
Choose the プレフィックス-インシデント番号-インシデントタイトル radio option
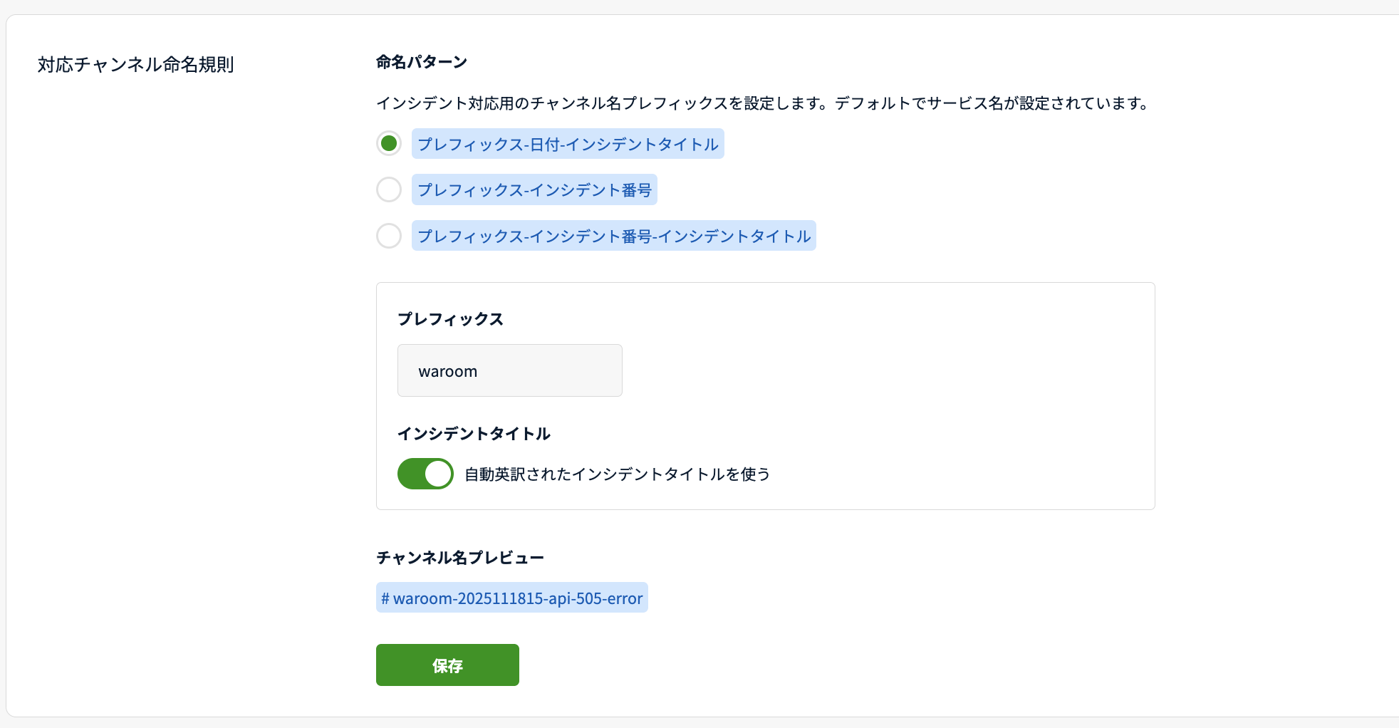click(389, 236)
